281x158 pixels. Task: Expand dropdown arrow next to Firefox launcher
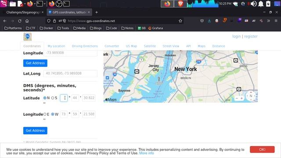pyautogui.click(x=35, y=4)
